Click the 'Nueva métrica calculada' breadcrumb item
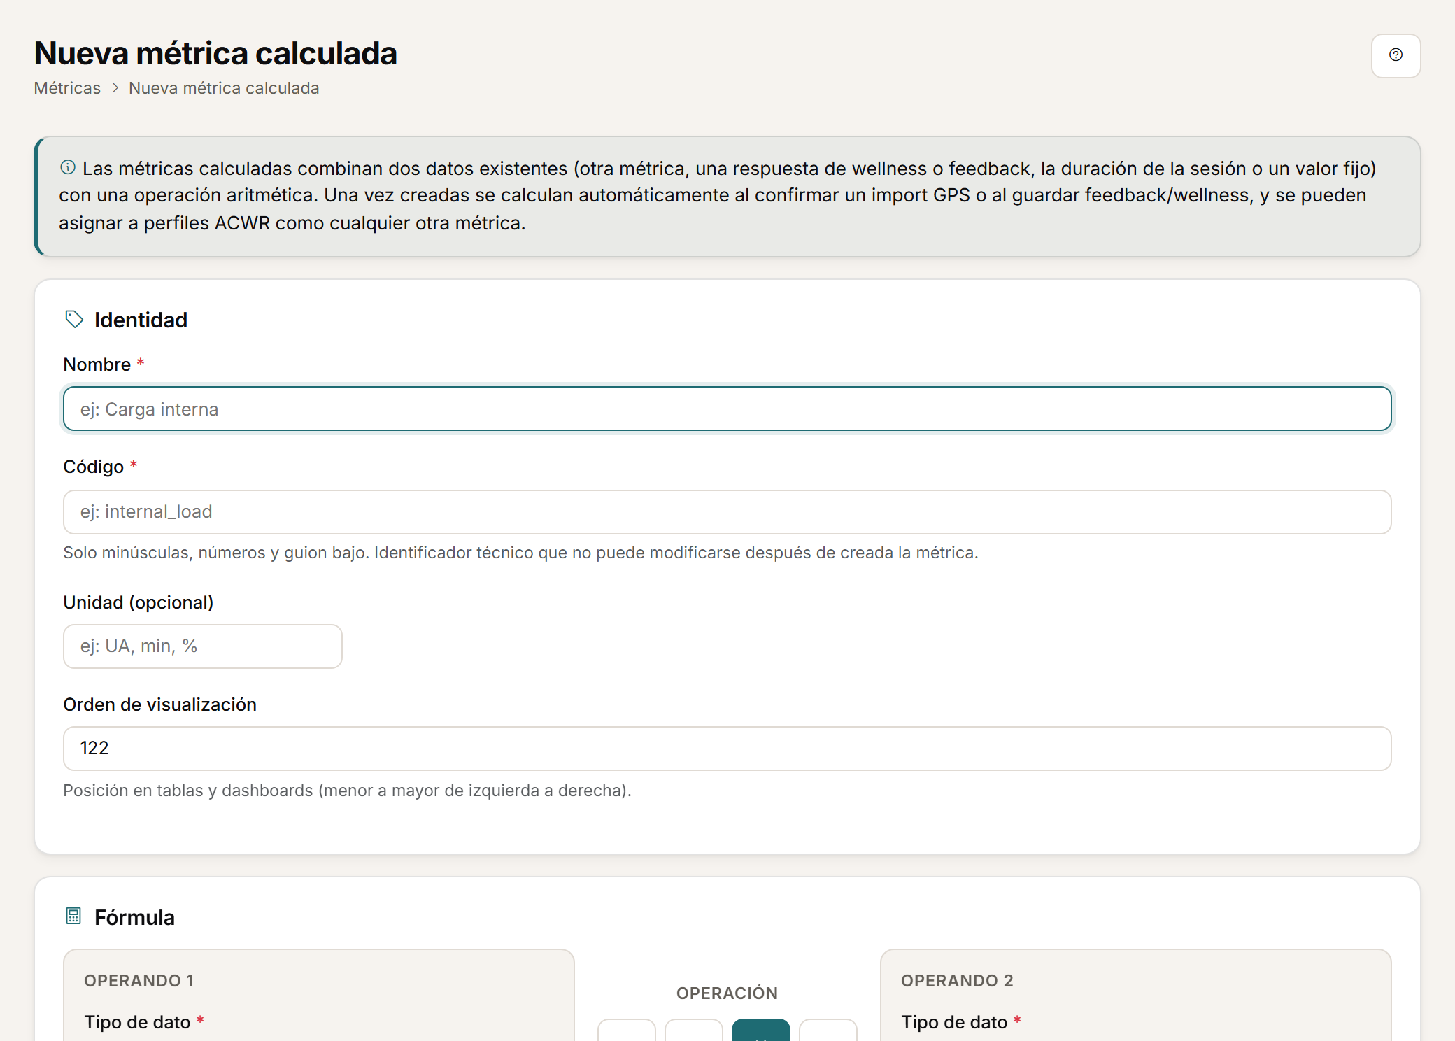 click(x=224, y=88)
